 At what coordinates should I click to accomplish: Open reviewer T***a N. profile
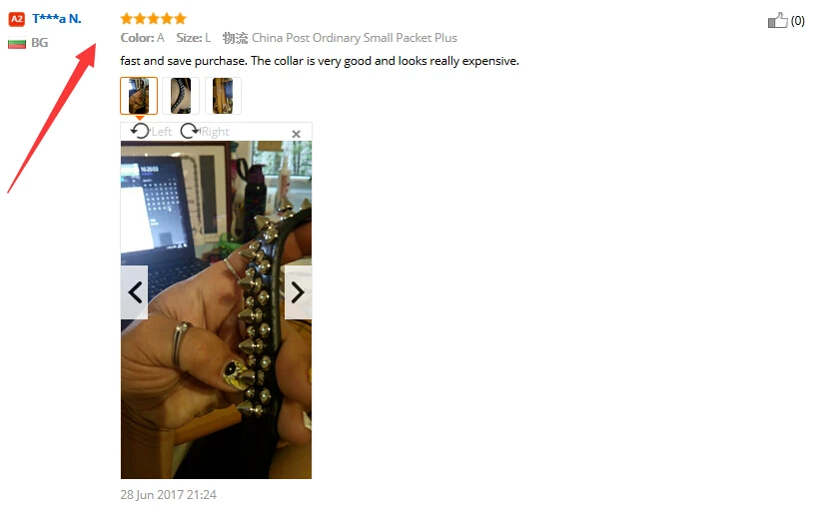coord(57,19)
